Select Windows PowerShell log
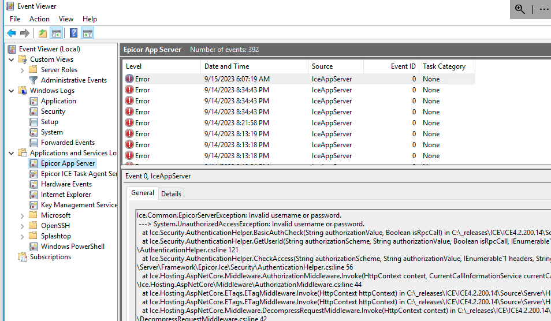 pyautogui.click(x=73, y=247)
